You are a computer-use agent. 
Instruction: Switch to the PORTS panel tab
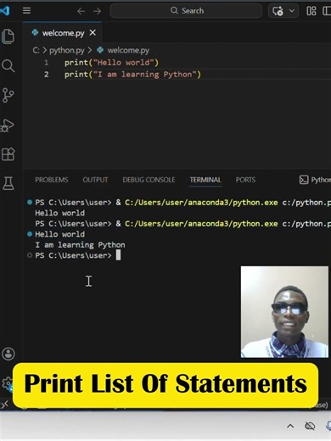tap(245, 180)
